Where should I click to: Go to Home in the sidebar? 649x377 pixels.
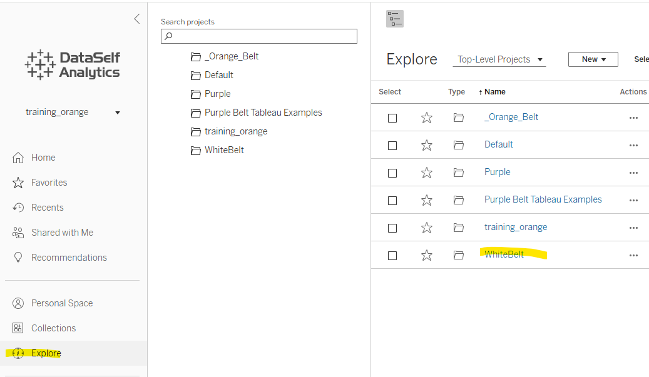(34, 158)
